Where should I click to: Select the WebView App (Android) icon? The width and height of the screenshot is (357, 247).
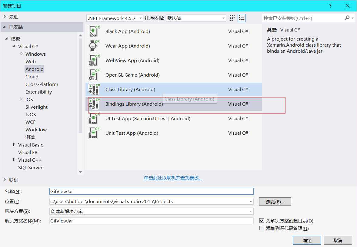(94, 60)
